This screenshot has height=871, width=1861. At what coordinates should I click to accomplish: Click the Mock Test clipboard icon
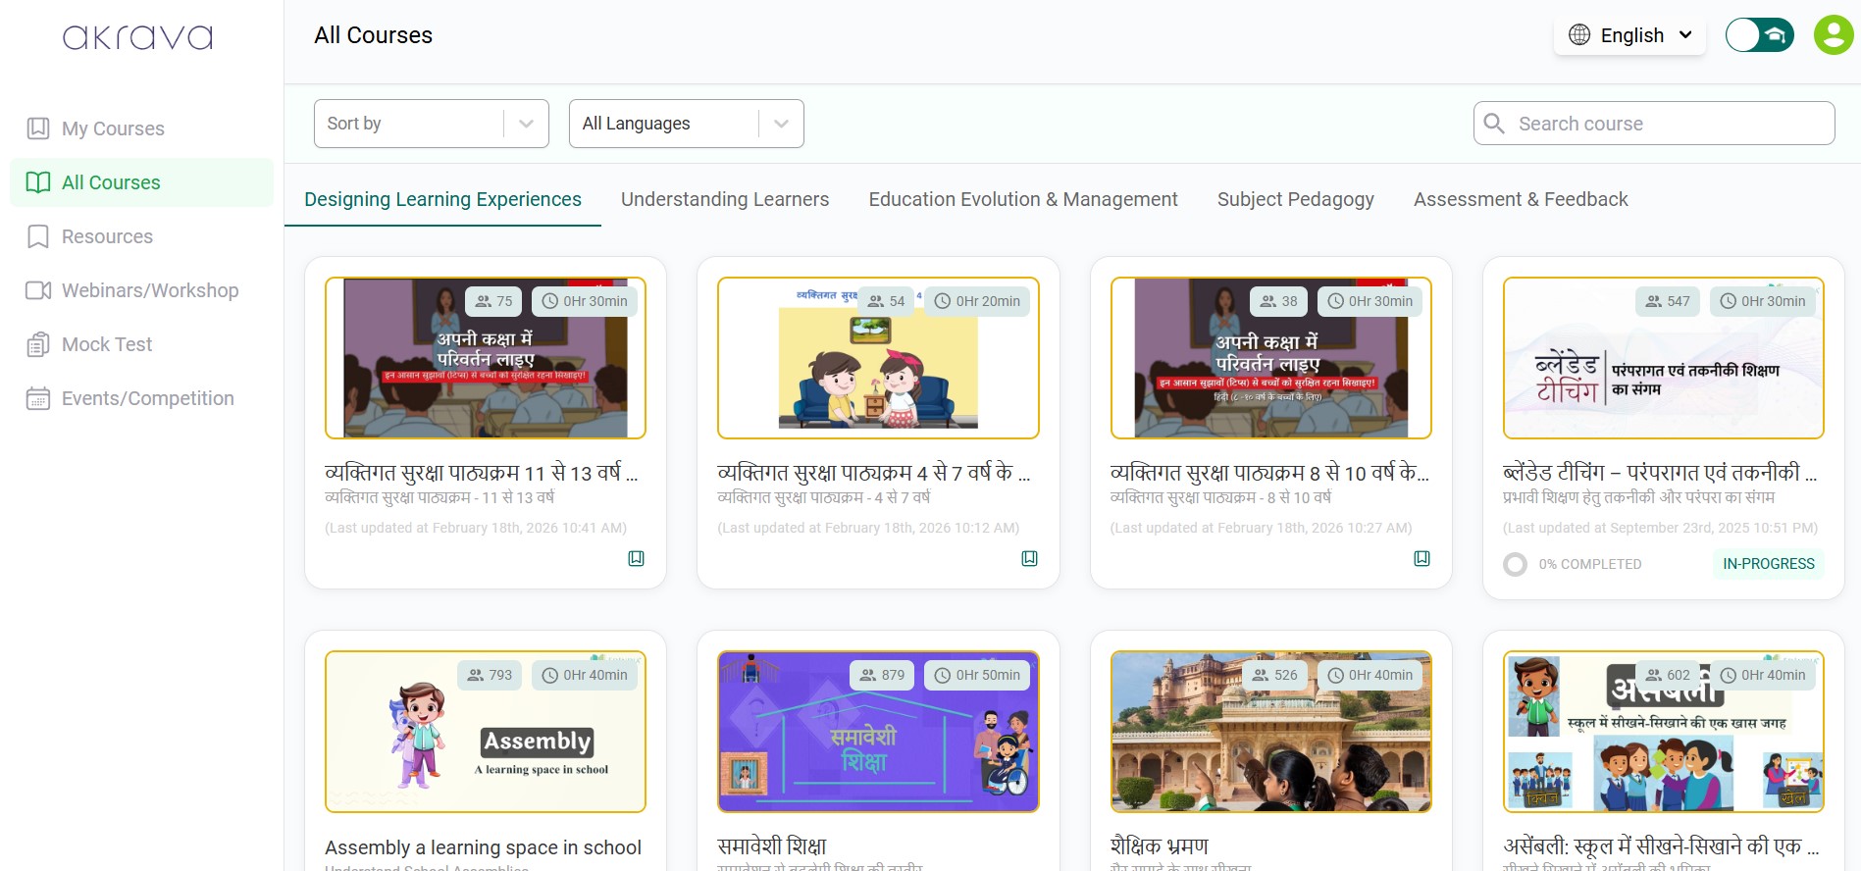[38, 344]
